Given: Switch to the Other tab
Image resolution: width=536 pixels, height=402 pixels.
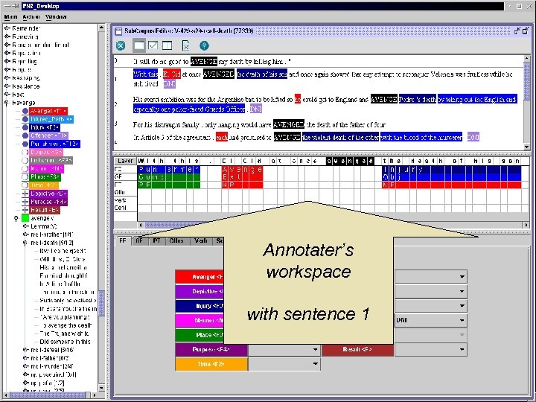Looking at the screenshot, I should [x=176, y=241].
